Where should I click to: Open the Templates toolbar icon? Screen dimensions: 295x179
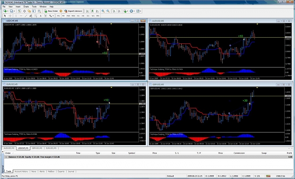tap(138, 11)
